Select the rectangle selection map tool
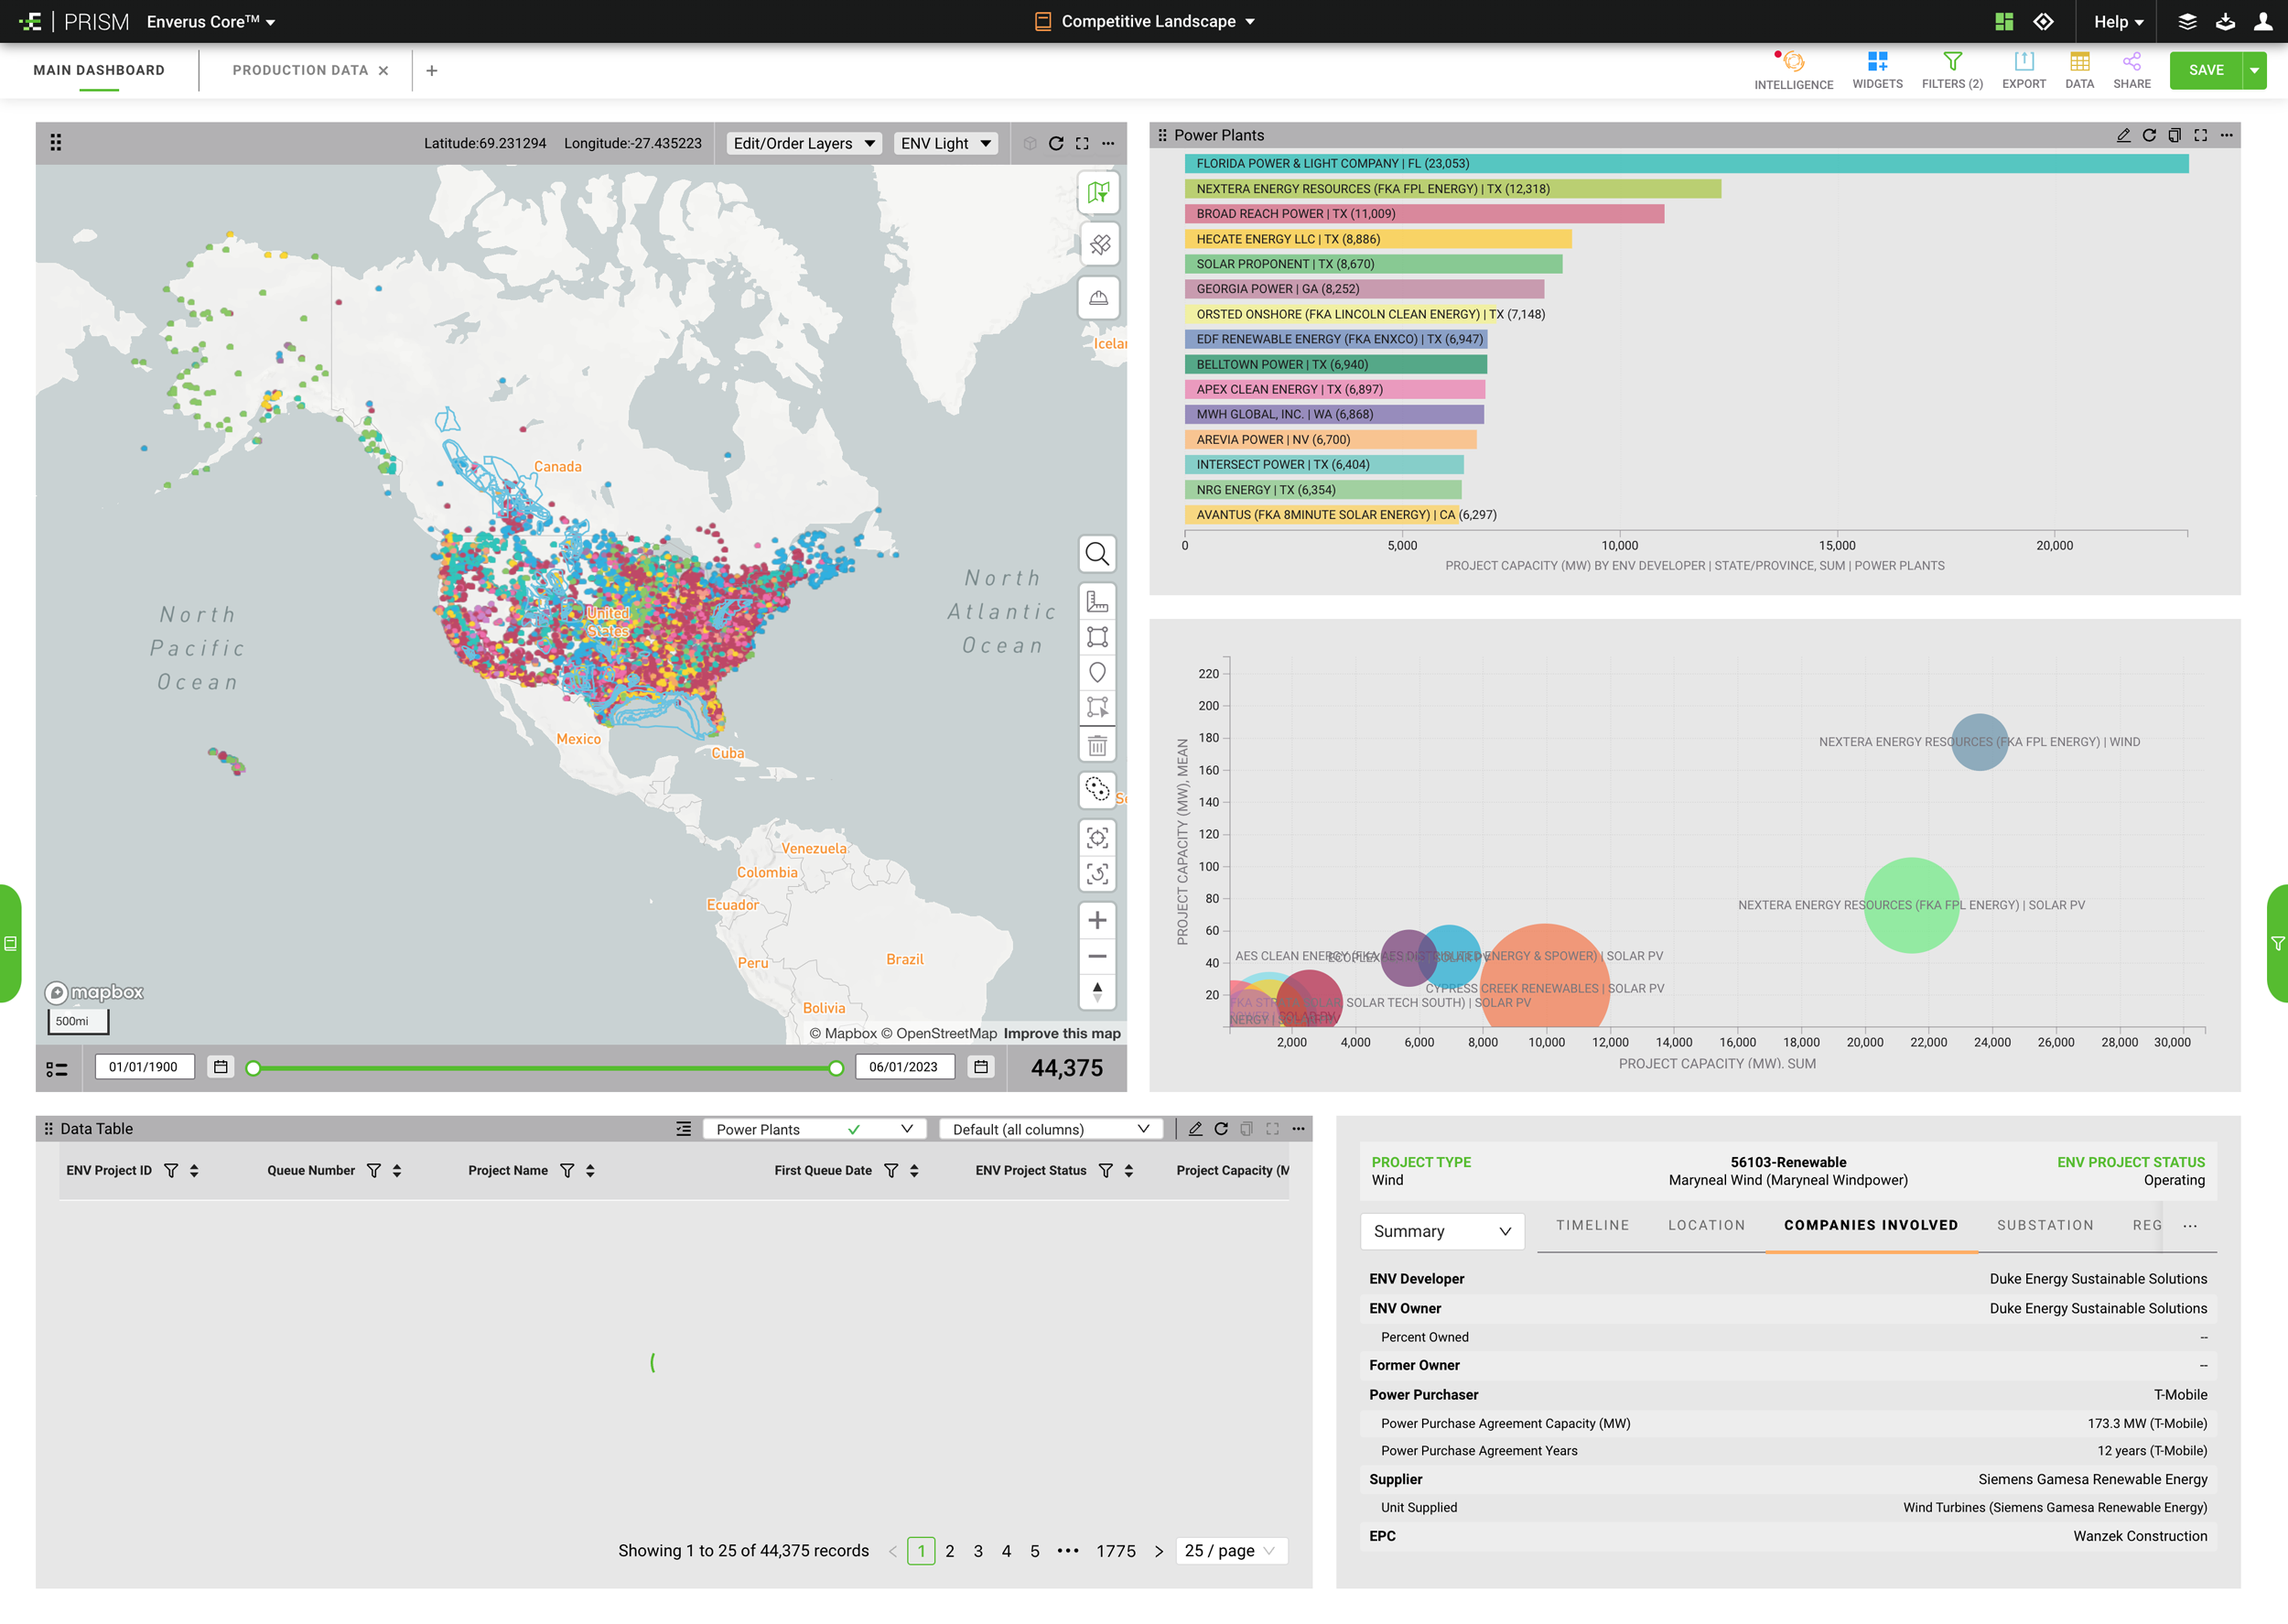2288x1624 pixels. [1097, 637]
